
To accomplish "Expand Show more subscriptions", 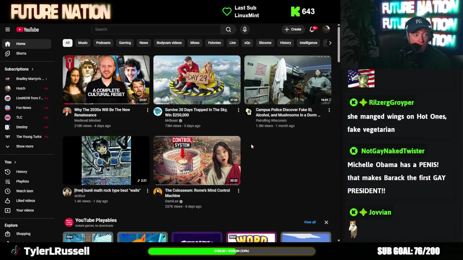I will tap(25, 146).
